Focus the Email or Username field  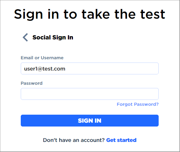(90, 68)
